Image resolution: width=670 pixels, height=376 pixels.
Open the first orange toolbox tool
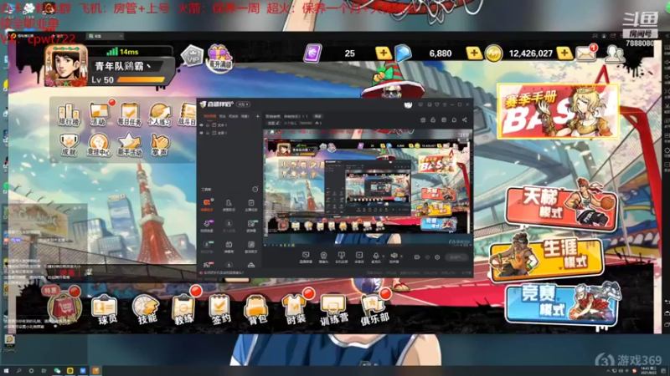click(x=207, y=205)
